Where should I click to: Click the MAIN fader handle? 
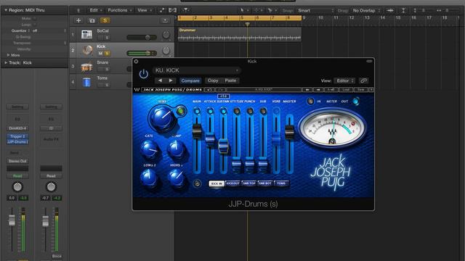coord(197,131)
